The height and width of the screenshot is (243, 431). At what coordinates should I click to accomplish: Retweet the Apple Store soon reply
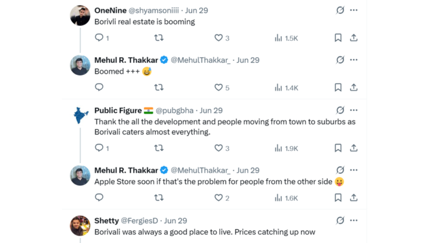[159, 197]
